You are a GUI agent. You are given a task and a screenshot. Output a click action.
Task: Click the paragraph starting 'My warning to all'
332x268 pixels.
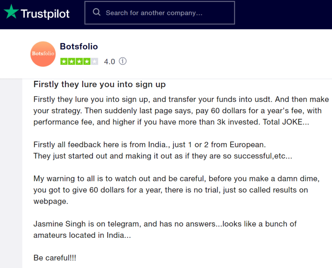(176, 190)
